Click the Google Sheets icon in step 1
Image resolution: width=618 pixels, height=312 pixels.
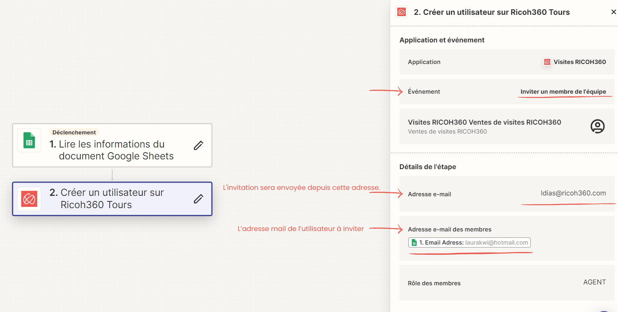pos(29,140)
